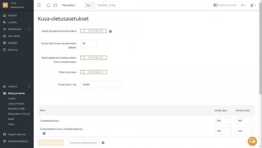Click the Järjestelmätyökalut gear icon

pyautogui.click(x=5, y=141)
